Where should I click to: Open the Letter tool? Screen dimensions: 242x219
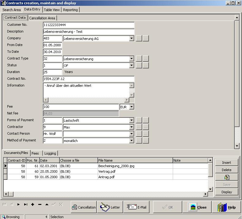pos(110,207)
